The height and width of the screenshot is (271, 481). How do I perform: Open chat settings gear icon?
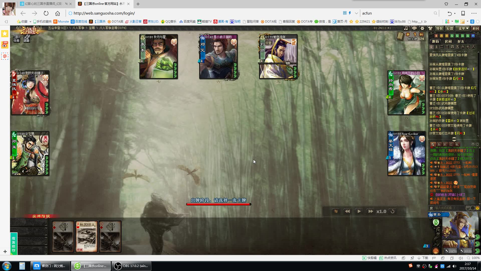(x=473, y=144)
